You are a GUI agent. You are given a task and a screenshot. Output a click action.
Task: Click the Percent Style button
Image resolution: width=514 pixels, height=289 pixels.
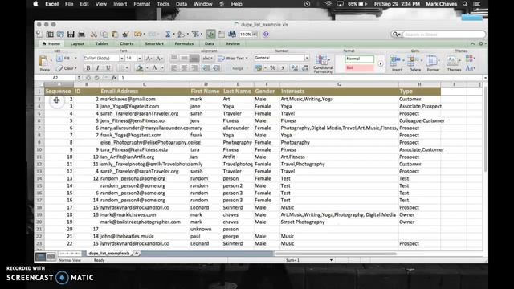point(273,68)
